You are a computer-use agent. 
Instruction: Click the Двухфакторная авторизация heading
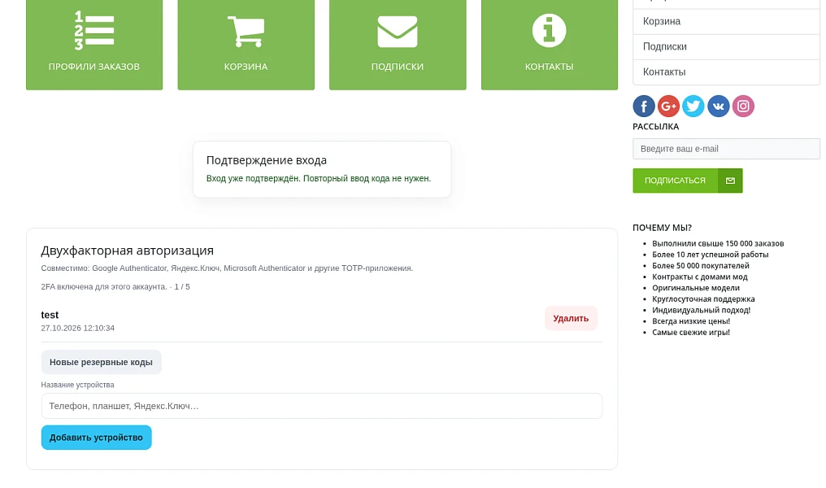(128, 251)
